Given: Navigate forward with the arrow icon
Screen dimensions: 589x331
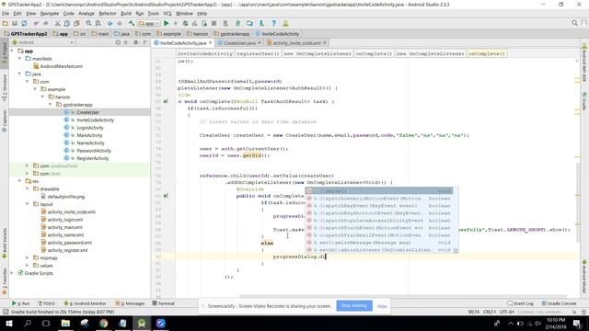Looking at the screenshot, I should point(120,23).
